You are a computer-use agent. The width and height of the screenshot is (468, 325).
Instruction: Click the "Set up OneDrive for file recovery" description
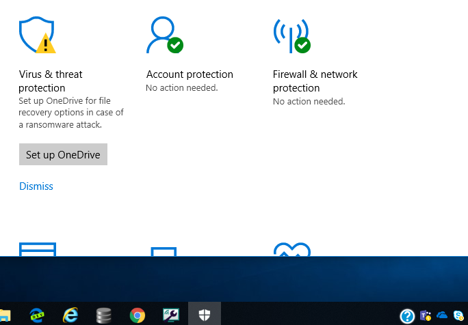coord(71,113)
